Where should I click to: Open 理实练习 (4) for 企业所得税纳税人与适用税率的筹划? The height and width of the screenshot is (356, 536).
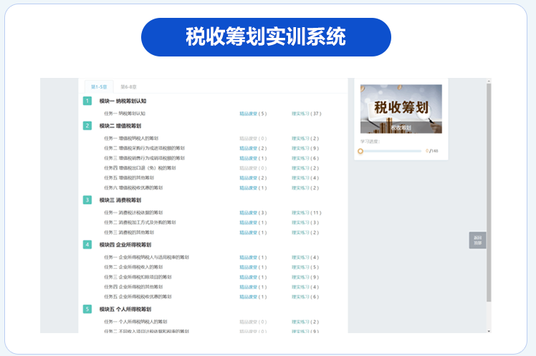(305, 257)
